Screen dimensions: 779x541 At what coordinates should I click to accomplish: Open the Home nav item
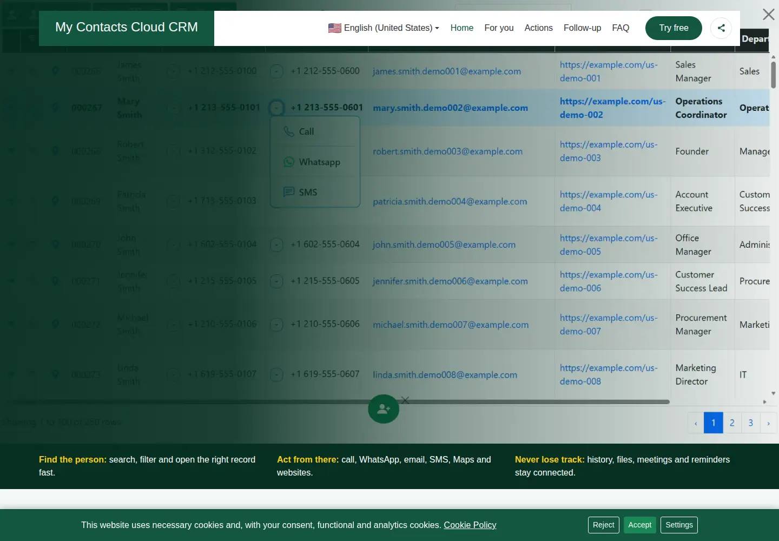click(x=462, y=28)
